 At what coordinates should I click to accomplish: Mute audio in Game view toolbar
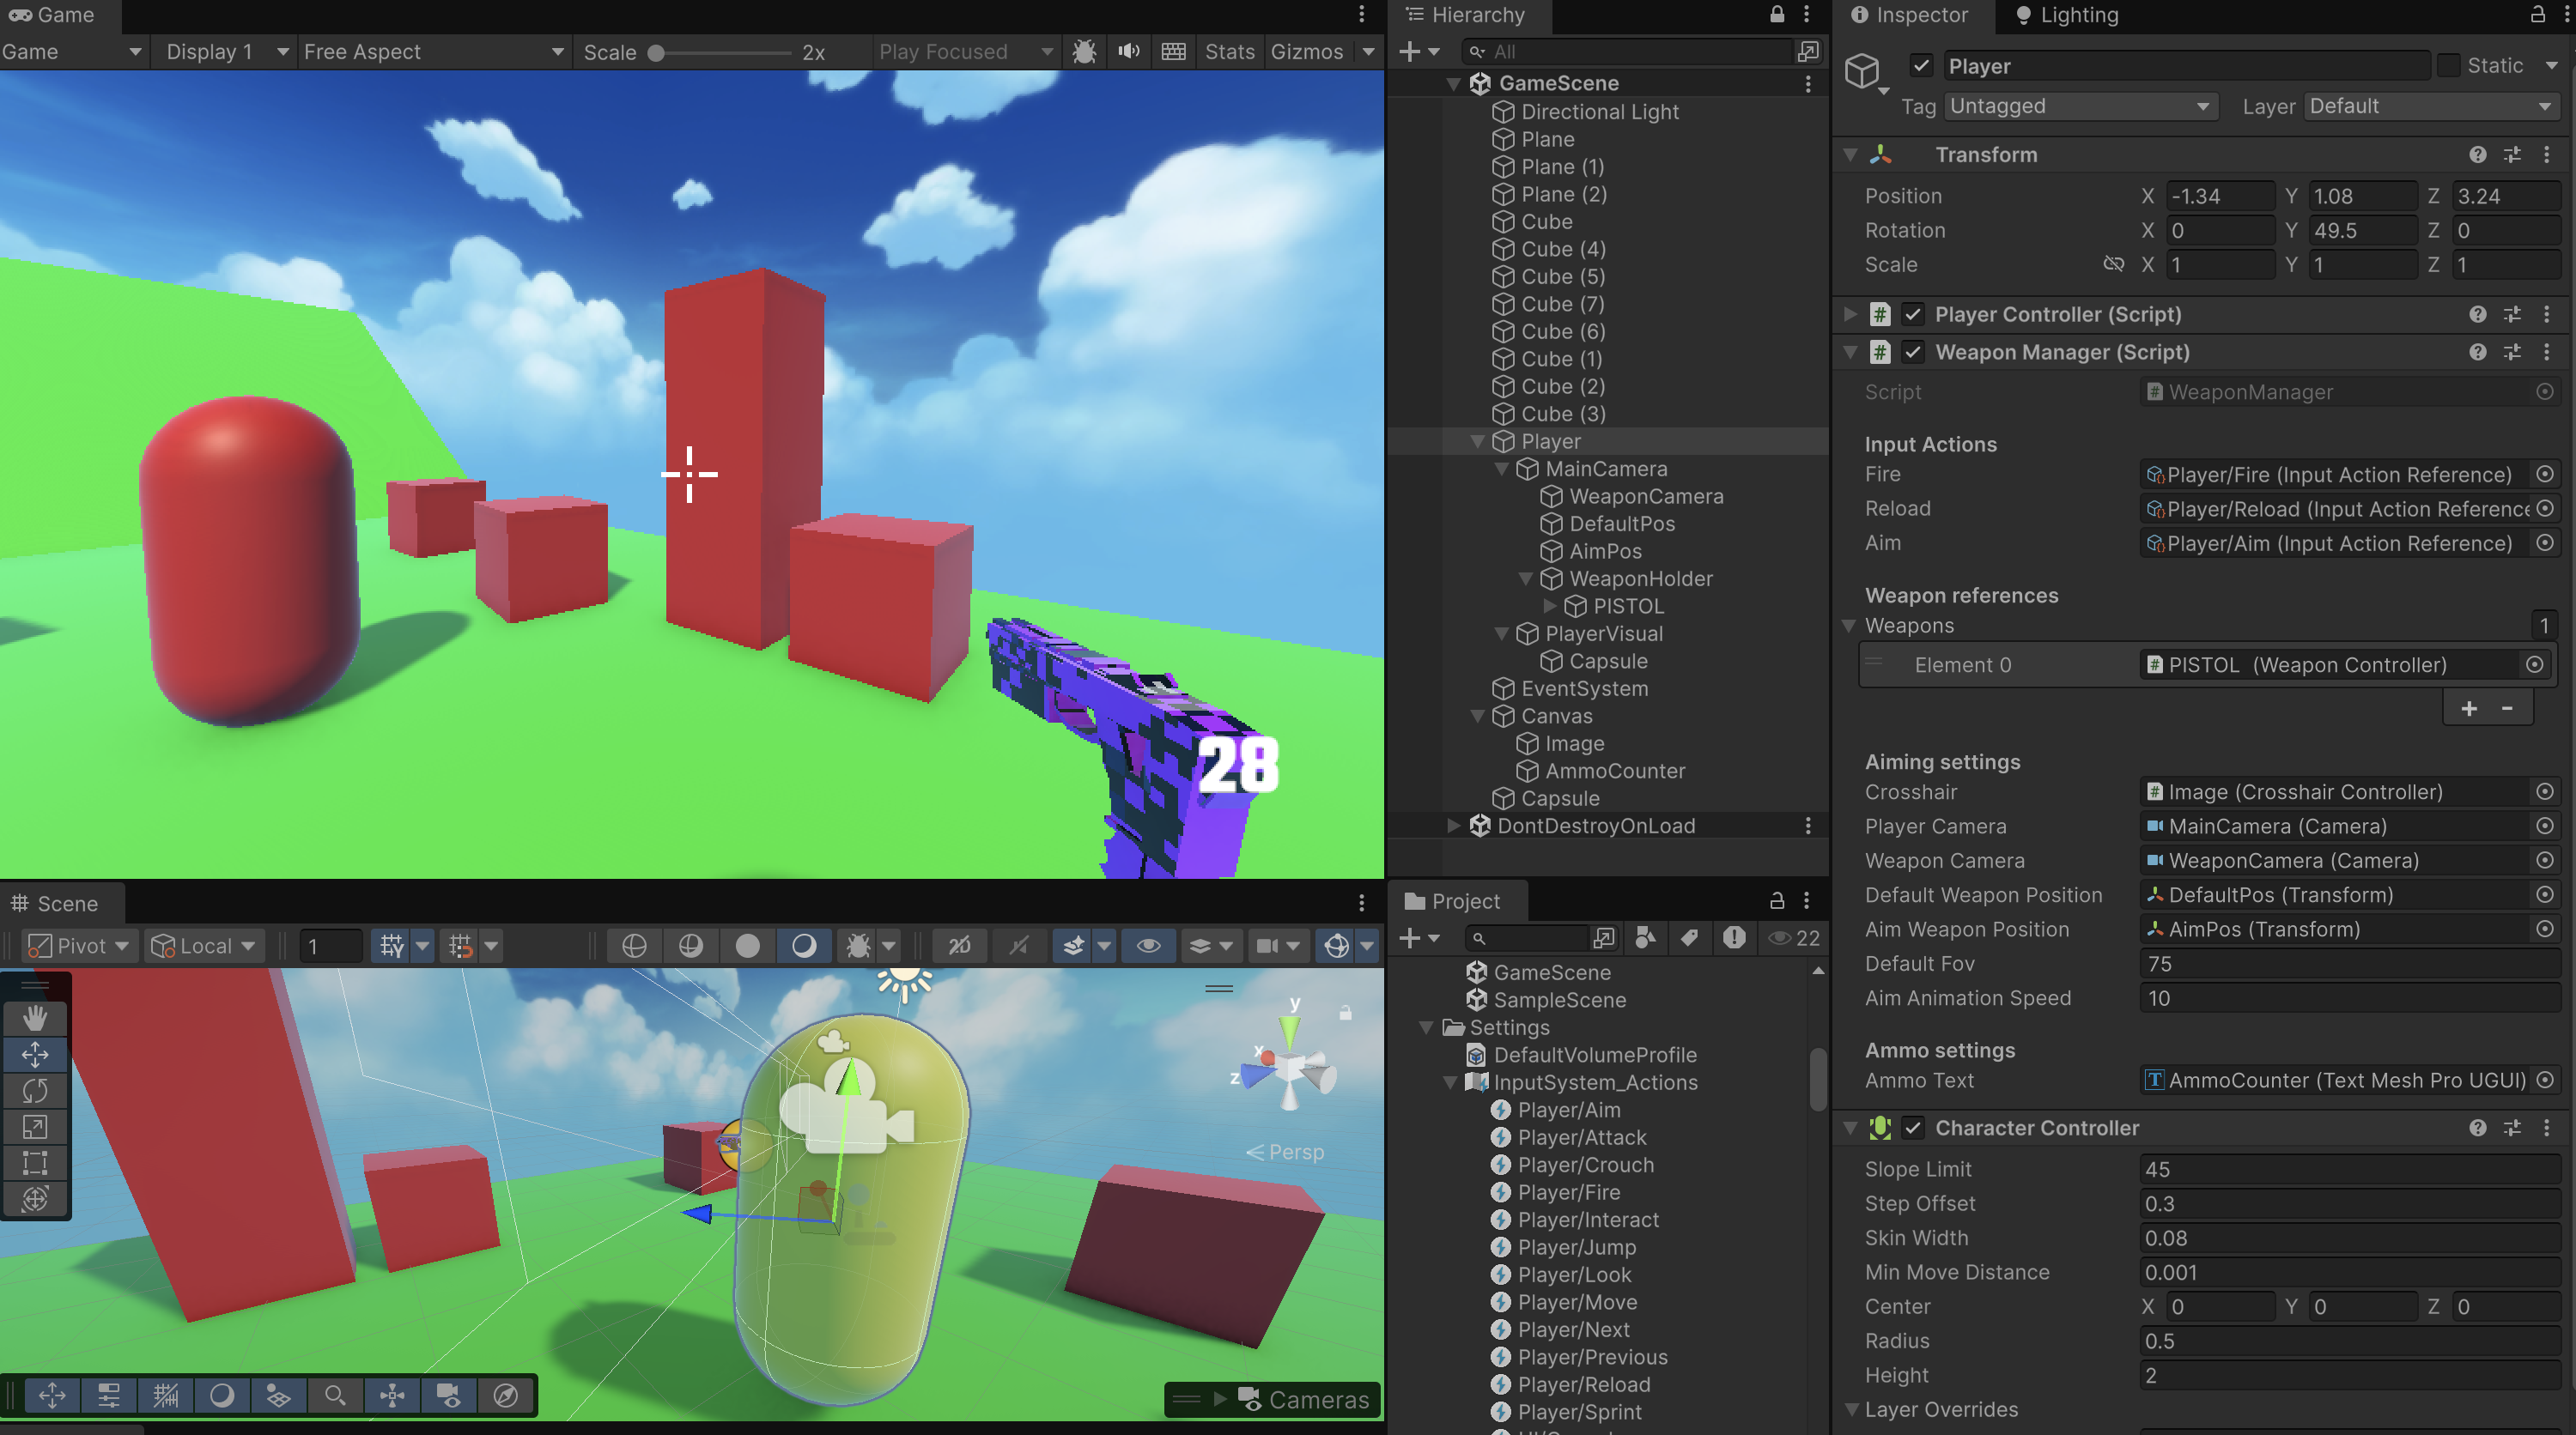1129,52
